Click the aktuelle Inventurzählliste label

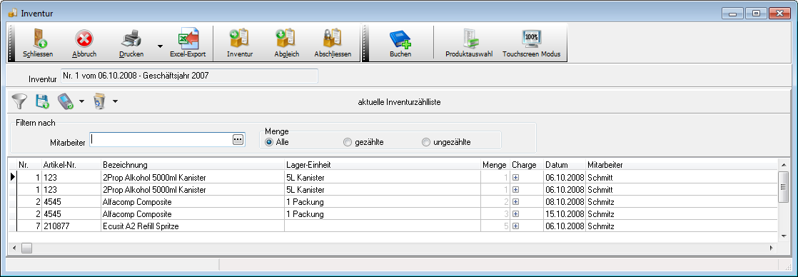tap(399, 102)
